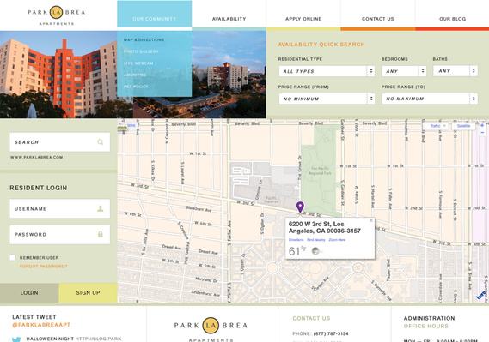The image size is (489, 342).
Task: Click the user icon in Username field
Action: point(100,208)
